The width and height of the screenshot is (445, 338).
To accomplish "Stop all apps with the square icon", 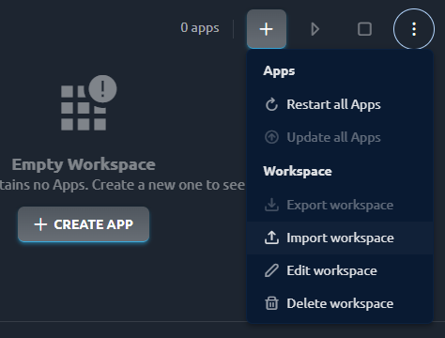I will pyautogui.click(x=364, y=29).
